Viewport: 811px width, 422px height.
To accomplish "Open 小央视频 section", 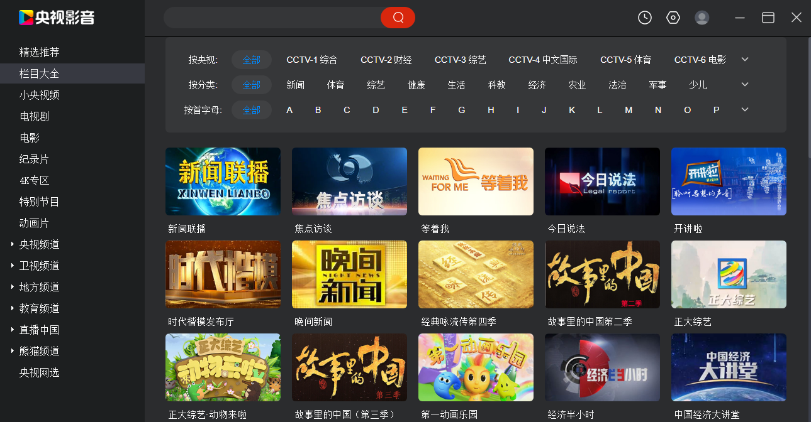I will [x=40, y=95].
